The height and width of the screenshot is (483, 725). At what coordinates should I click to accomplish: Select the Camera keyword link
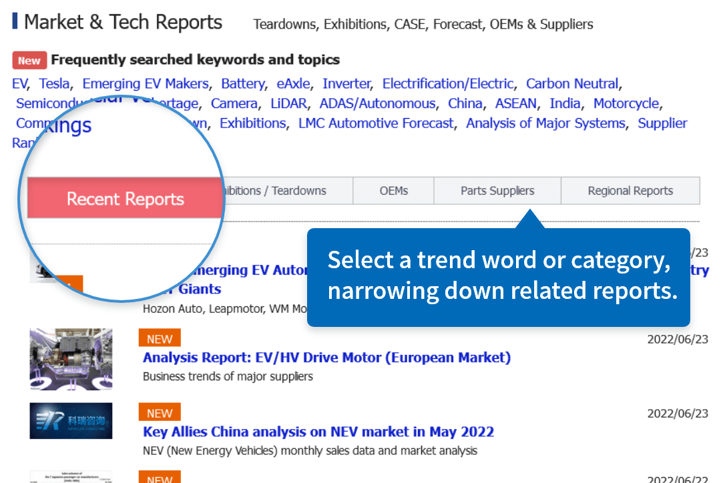coord(234,103)
